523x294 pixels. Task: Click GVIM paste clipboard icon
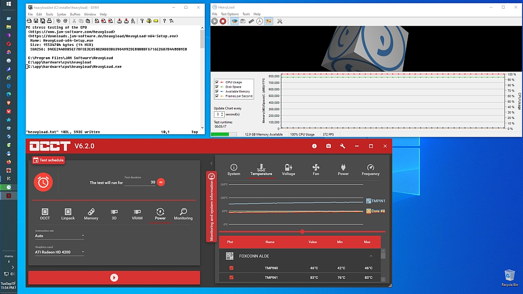tap(88, 21)
